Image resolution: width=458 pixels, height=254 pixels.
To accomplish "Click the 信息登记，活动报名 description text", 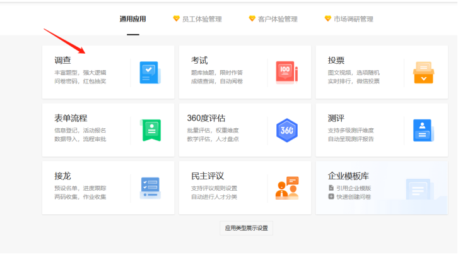I will (80, 131).
